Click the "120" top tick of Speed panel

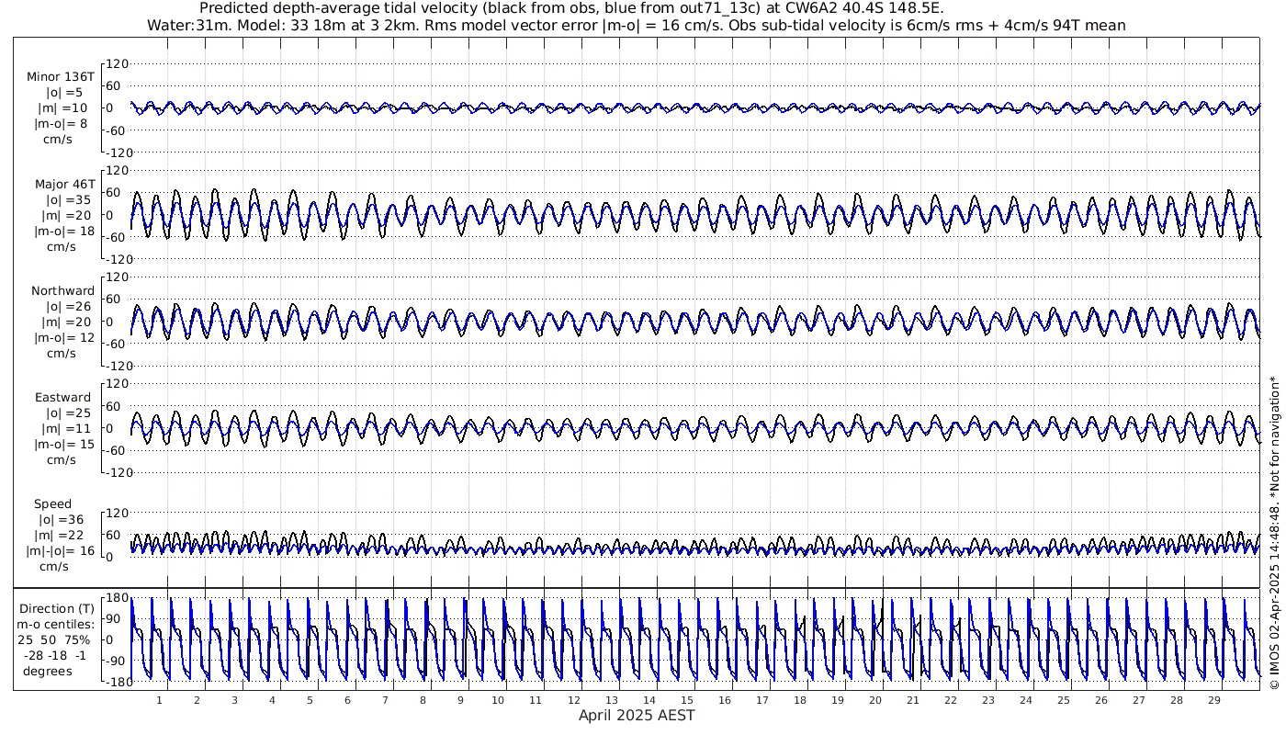[x=118, y=512]
